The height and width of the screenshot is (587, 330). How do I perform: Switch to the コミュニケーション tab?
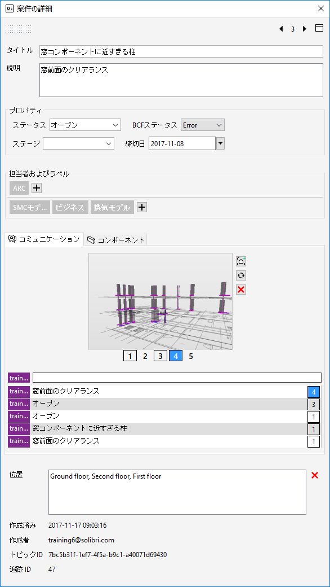coord(44,239)
